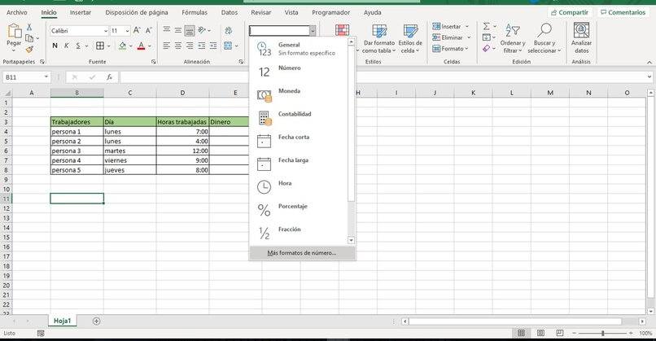Click the zoom slider handle

click(x=602, y=333)
